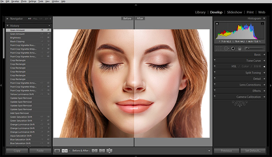272x157 pixels.
Task: Switch to the Library module
Action: click(x=200, y=12)
